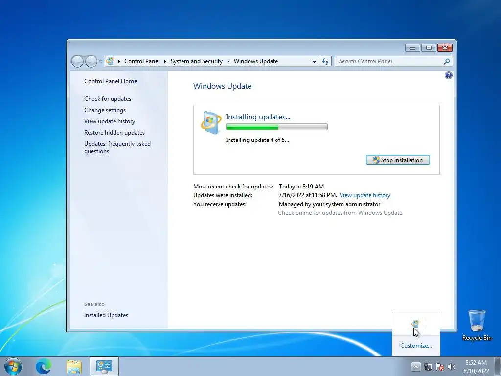This screenshot has height=376, width=501.
Task: Click the Back navigation arrow button
Action: coord(77,61)
